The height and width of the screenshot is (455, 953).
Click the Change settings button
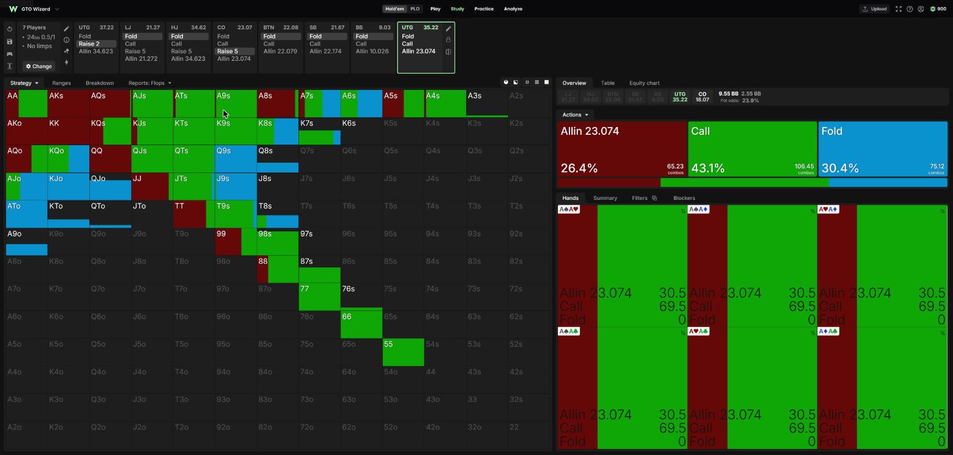39,66
